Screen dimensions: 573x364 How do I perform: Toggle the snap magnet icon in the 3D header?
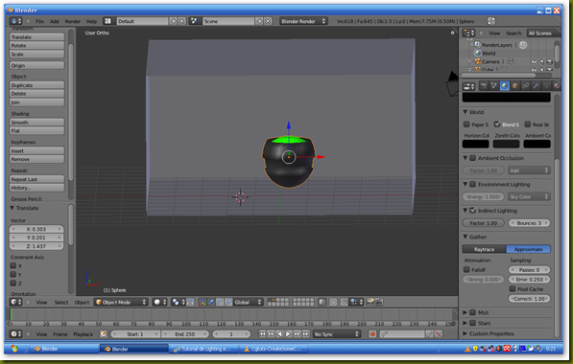pyautogui.click(x=344, y=302)
